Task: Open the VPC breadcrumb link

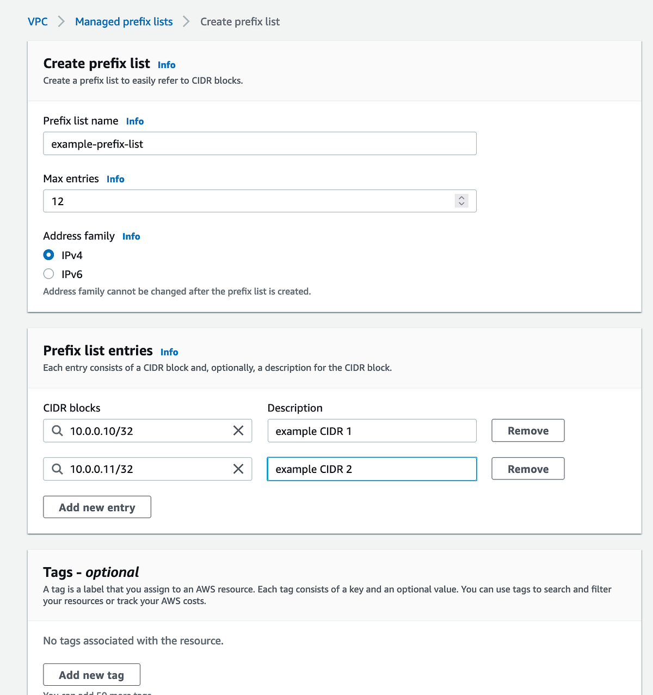Action: 38,21
